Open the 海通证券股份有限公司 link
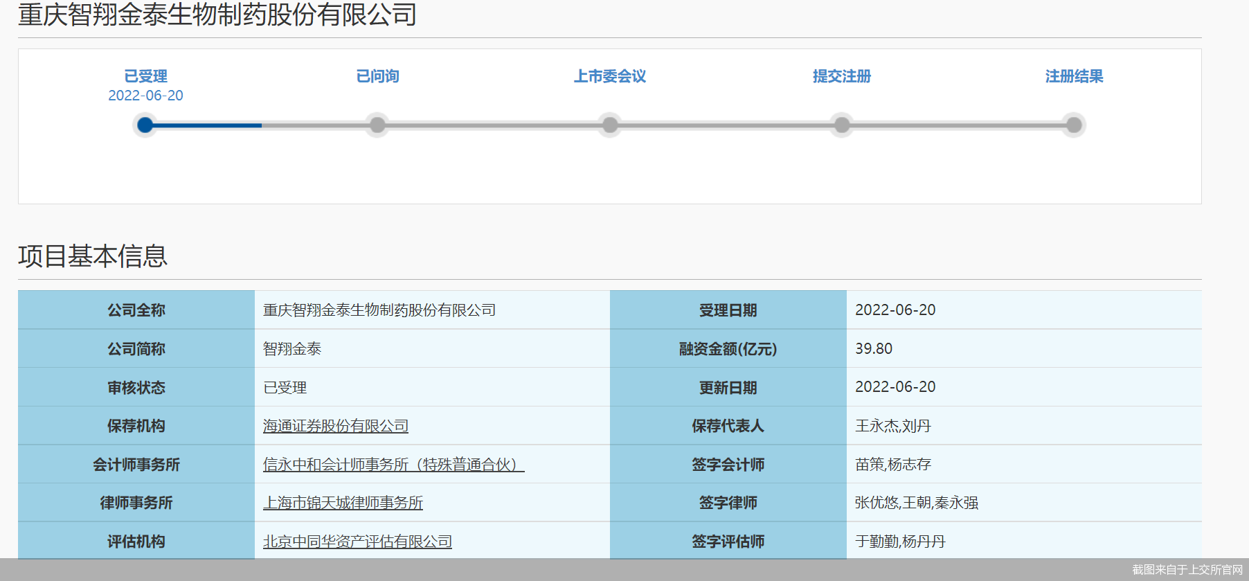This screenshot has height=581, width=1249. pos(336,426)
